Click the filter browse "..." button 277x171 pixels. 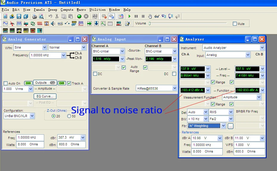pyautogui.click(x=230, y=126)
